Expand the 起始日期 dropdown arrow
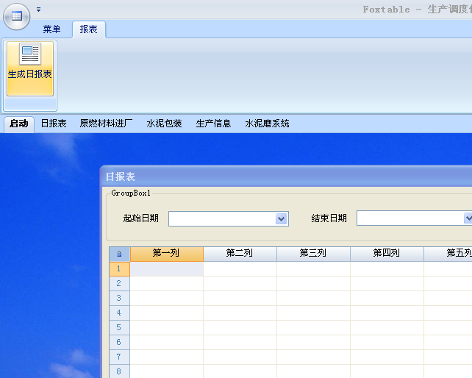The width and height of the screenshot is (472, 378). point(281,219)
